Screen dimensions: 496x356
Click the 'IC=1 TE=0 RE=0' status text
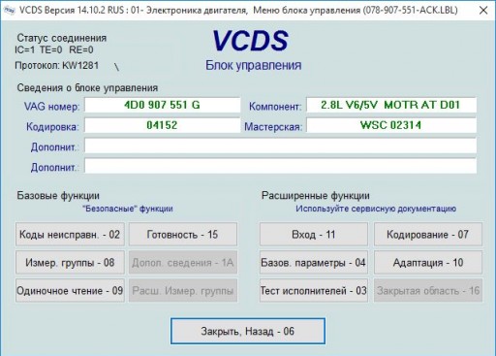tap(54, 49)
